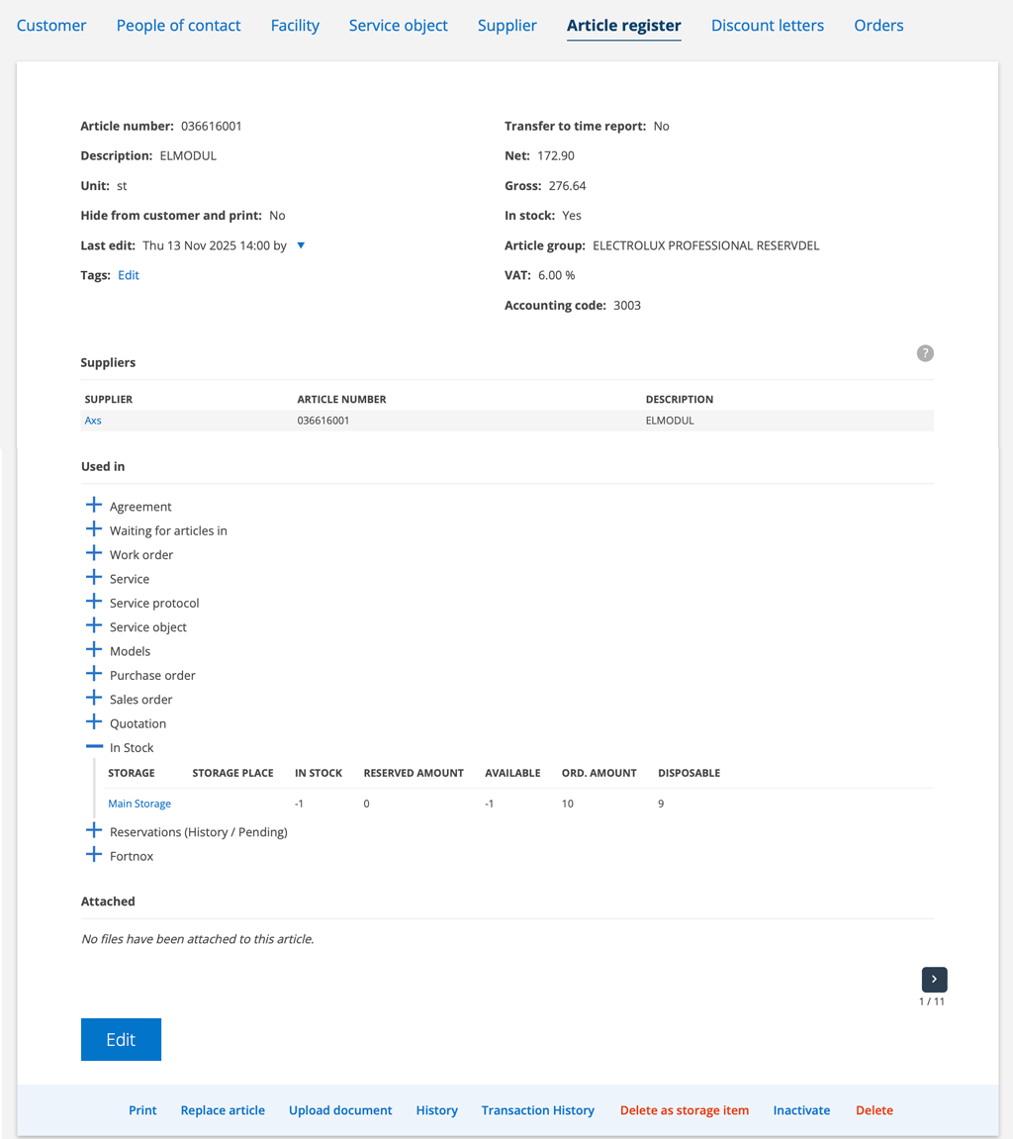This screenshot has height=1139, width=1013.
Task: Click the help question mark icon
Action: point(925,353)
